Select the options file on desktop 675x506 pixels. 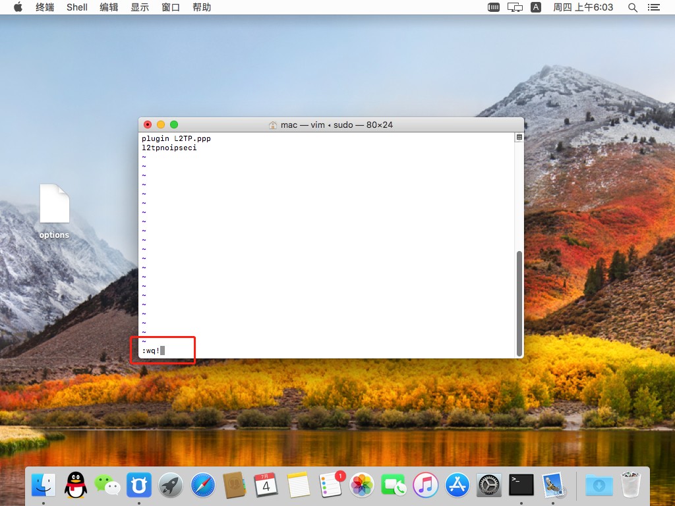(54, 211)
